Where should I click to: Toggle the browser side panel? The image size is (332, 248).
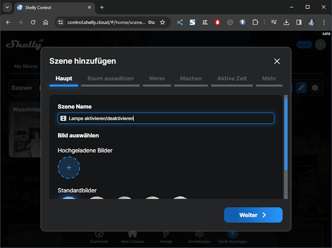299,22
